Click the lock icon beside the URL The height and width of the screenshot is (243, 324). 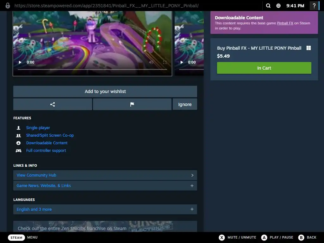point(8,5)
